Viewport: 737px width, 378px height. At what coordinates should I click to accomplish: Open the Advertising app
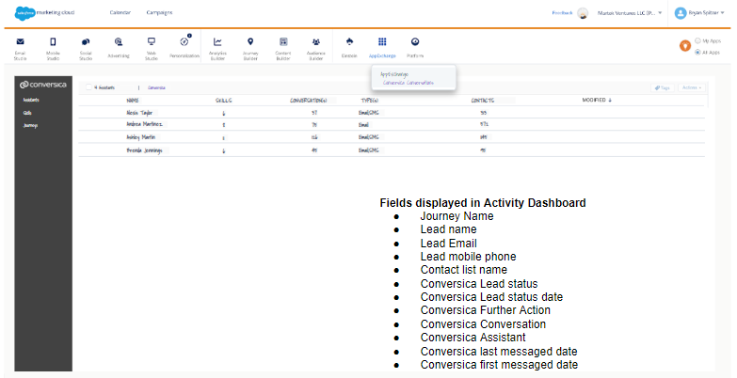[119, 48]
